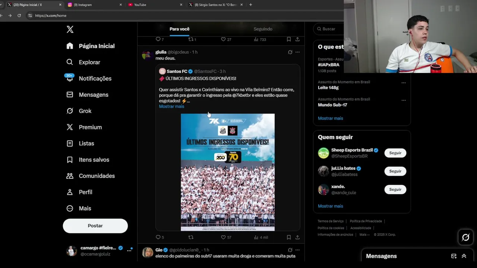The height and width of the screenshot is (268, 477).
Task: Follow julLia bates
Action: [x=395, y=171]
